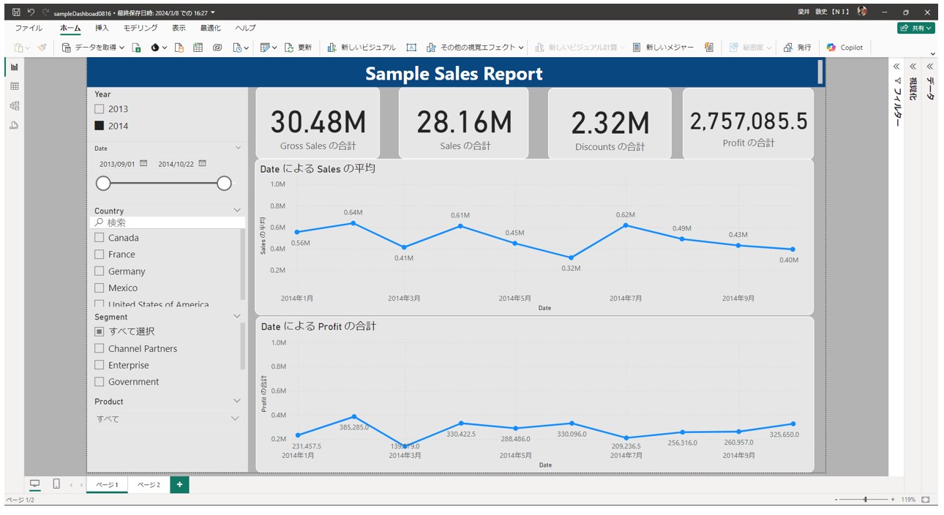Tick the Canada country checkbox
The image size is (944, 515).
[100, 238]
